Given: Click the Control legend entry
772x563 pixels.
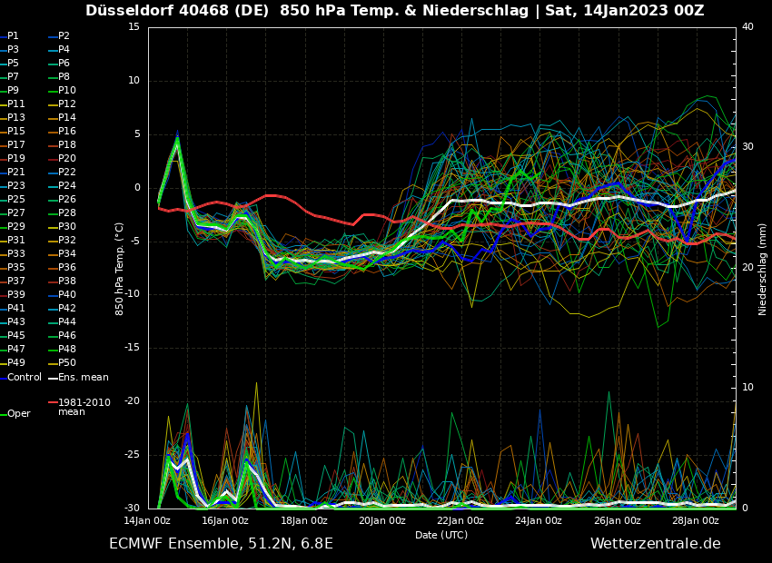Looking at the screenshot, I should point(25,377).
